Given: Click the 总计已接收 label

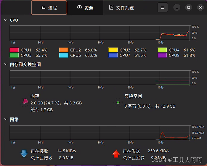Looking at the screenshot, I should [x=41, y=158].
